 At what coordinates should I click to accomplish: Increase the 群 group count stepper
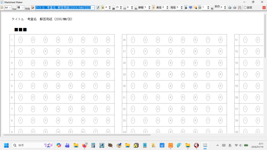click(x=110, y=7)
